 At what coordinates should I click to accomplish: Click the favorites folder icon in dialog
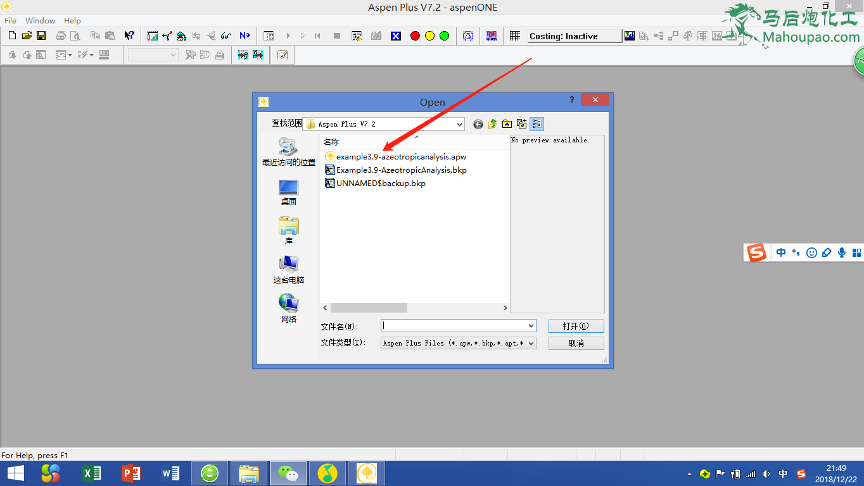[521, 124]
